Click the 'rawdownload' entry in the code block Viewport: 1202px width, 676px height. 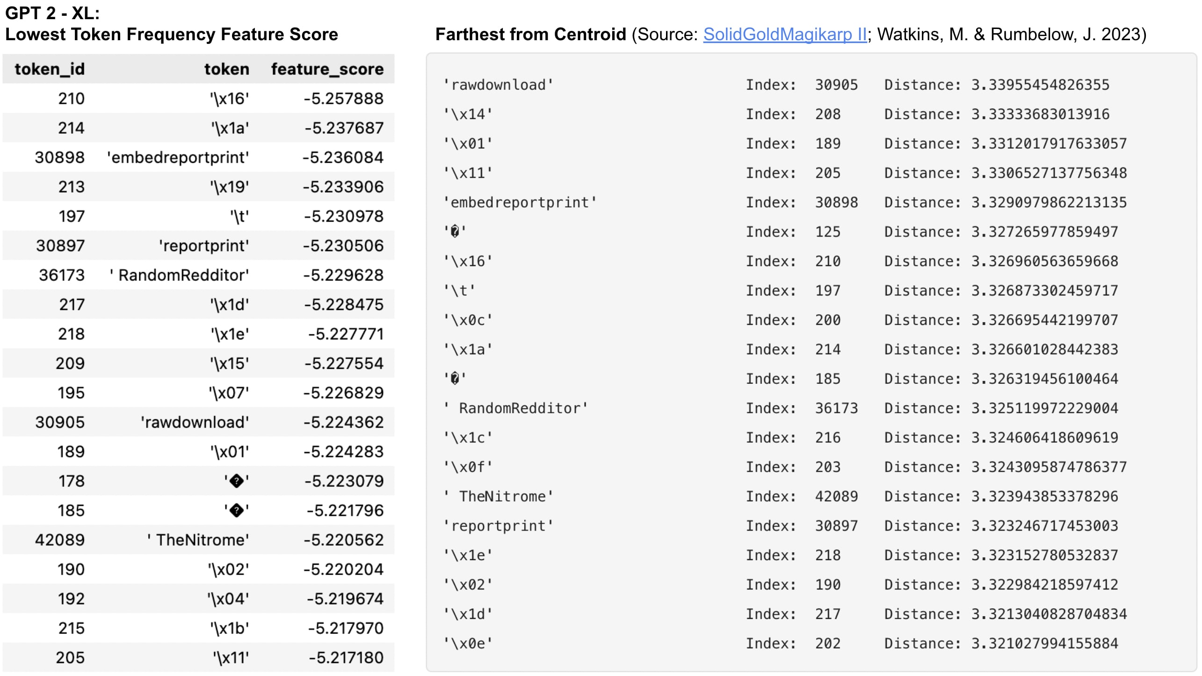click(498, 85)
